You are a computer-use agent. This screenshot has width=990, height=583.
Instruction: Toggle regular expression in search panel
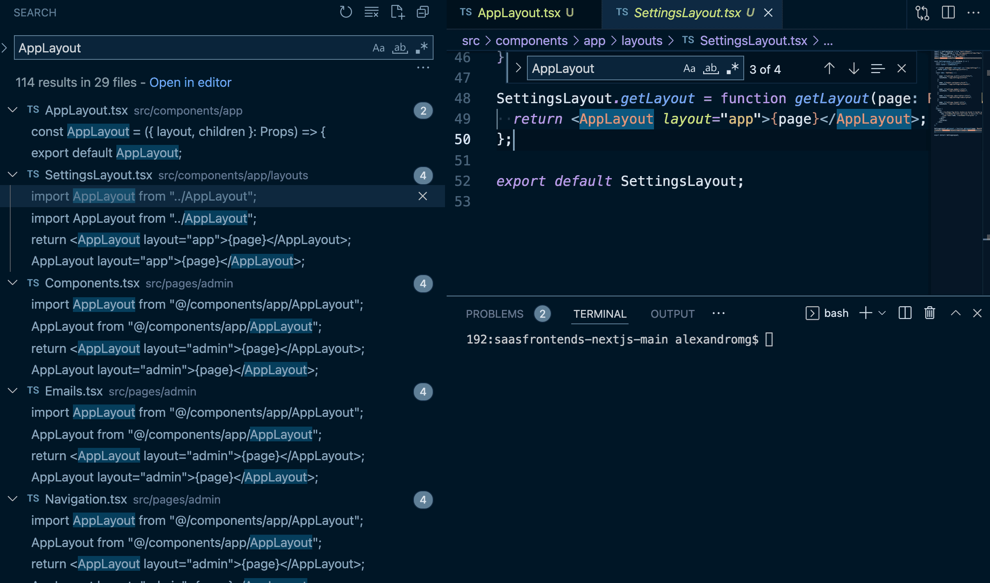pos(422,48)
